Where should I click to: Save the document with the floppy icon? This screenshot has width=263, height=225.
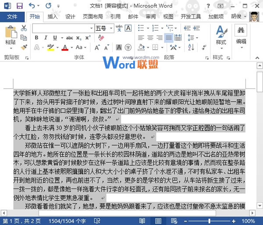point(20,6)
